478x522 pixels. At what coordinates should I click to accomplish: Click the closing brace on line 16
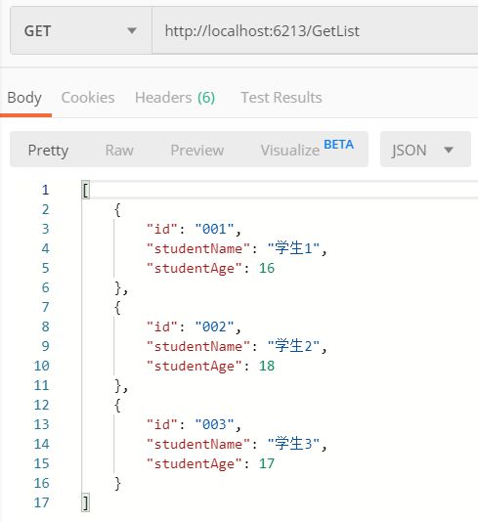[117, 483]
